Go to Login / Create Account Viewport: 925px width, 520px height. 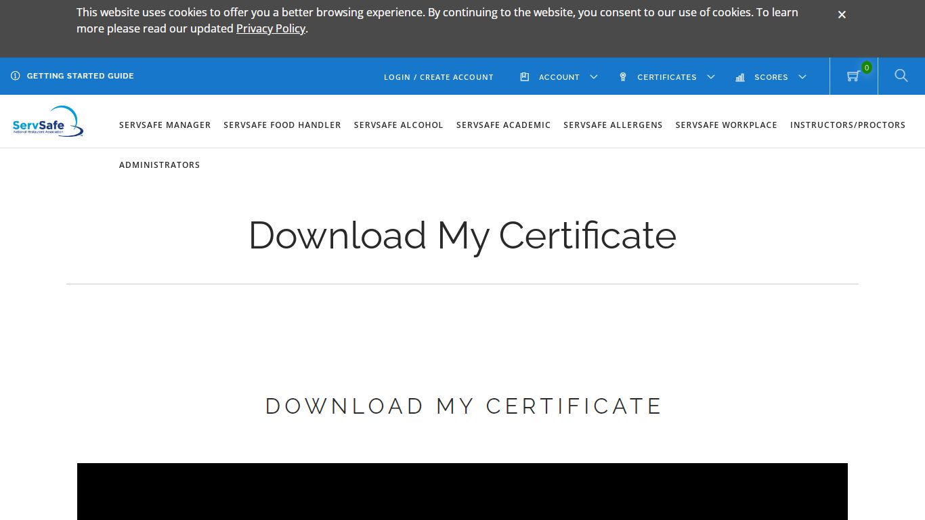(x=439, y=77)
